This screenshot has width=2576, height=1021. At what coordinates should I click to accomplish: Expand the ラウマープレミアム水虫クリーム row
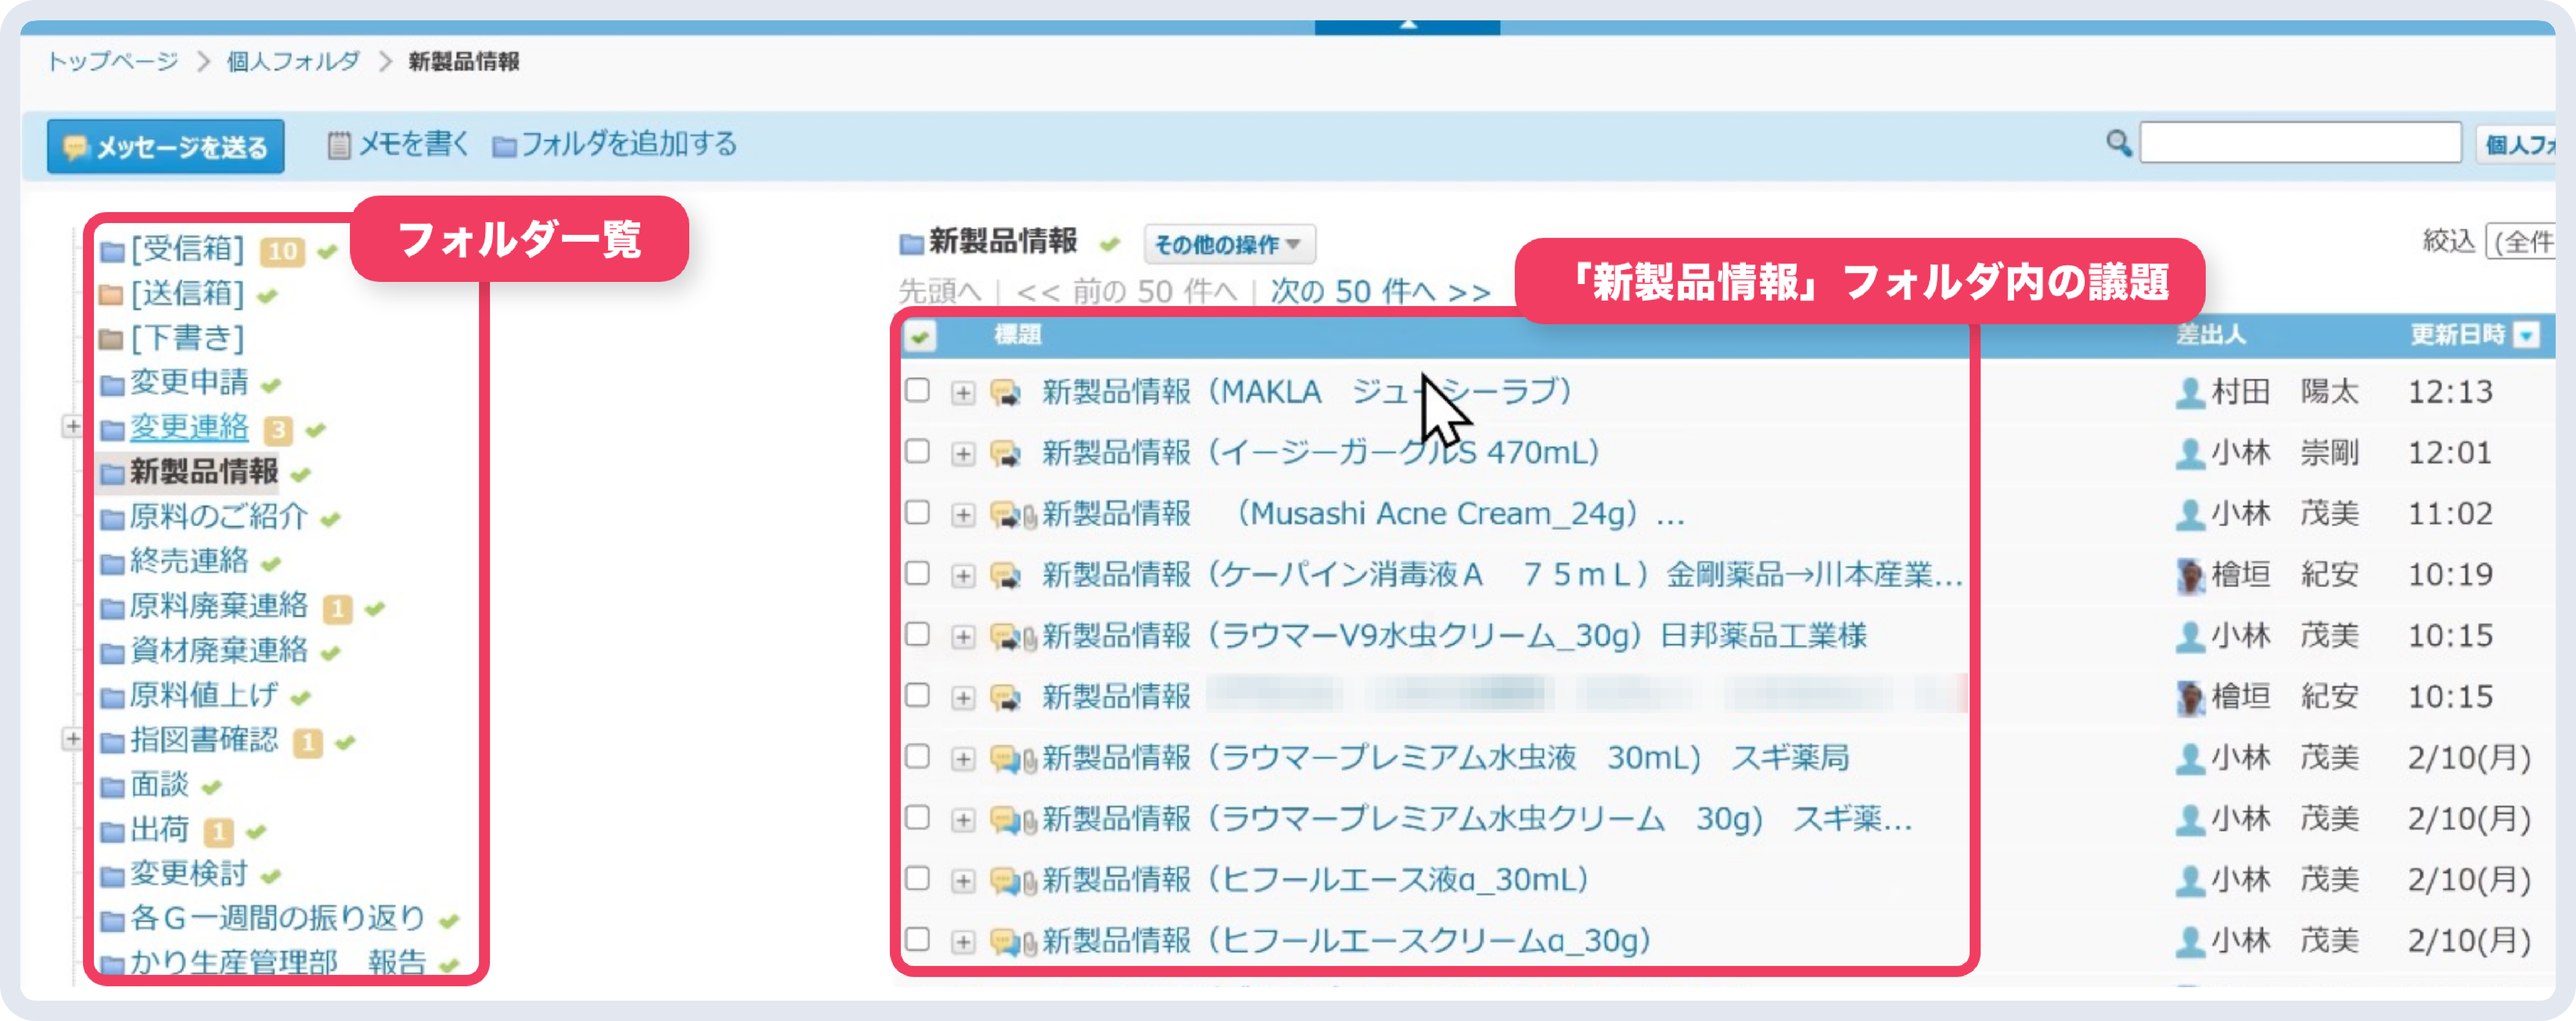click(x=963, y=820)
